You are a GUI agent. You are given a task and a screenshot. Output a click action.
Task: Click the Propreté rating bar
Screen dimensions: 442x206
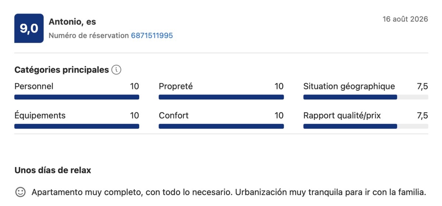tap(221, 97)
